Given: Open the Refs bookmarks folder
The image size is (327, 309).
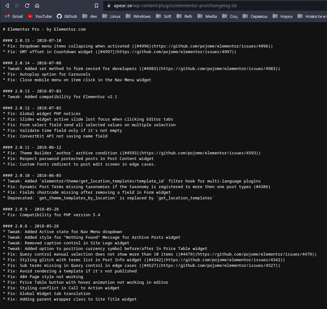Looking at the screenshot, I should (185, 16).
